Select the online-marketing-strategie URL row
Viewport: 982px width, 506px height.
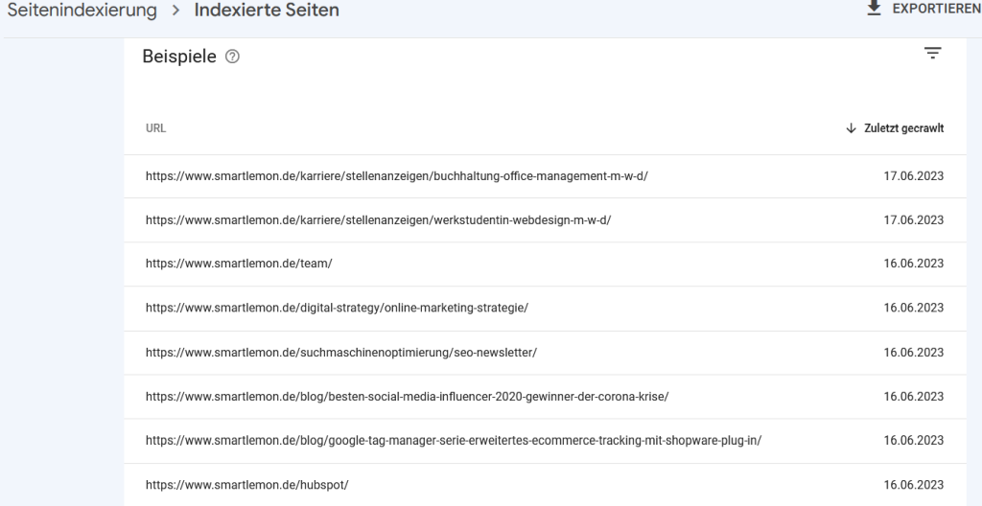point(545,309)
